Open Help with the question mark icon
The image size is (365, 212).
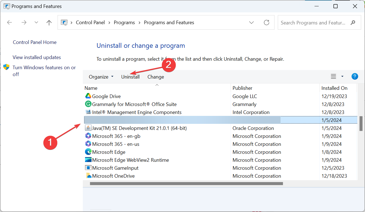click(x=355, y=76)
